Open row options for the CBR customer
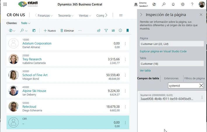207x132 pixels. pos(125,122)
